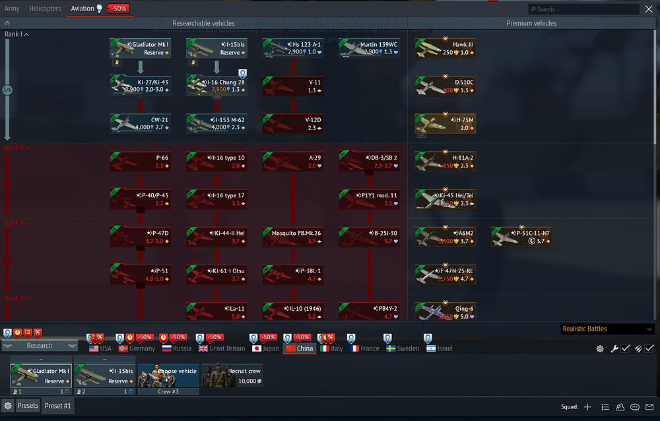Open preset settings gear icon

pyautogui.click(x=7, y=406)
